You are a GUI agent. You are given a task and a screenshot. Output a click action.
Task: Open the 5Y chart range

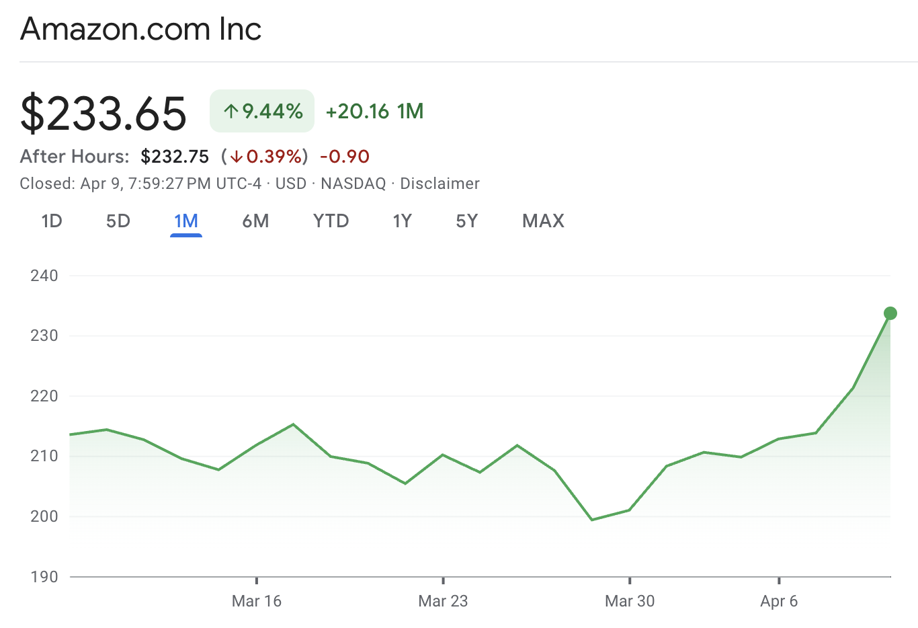click(466, 221)
